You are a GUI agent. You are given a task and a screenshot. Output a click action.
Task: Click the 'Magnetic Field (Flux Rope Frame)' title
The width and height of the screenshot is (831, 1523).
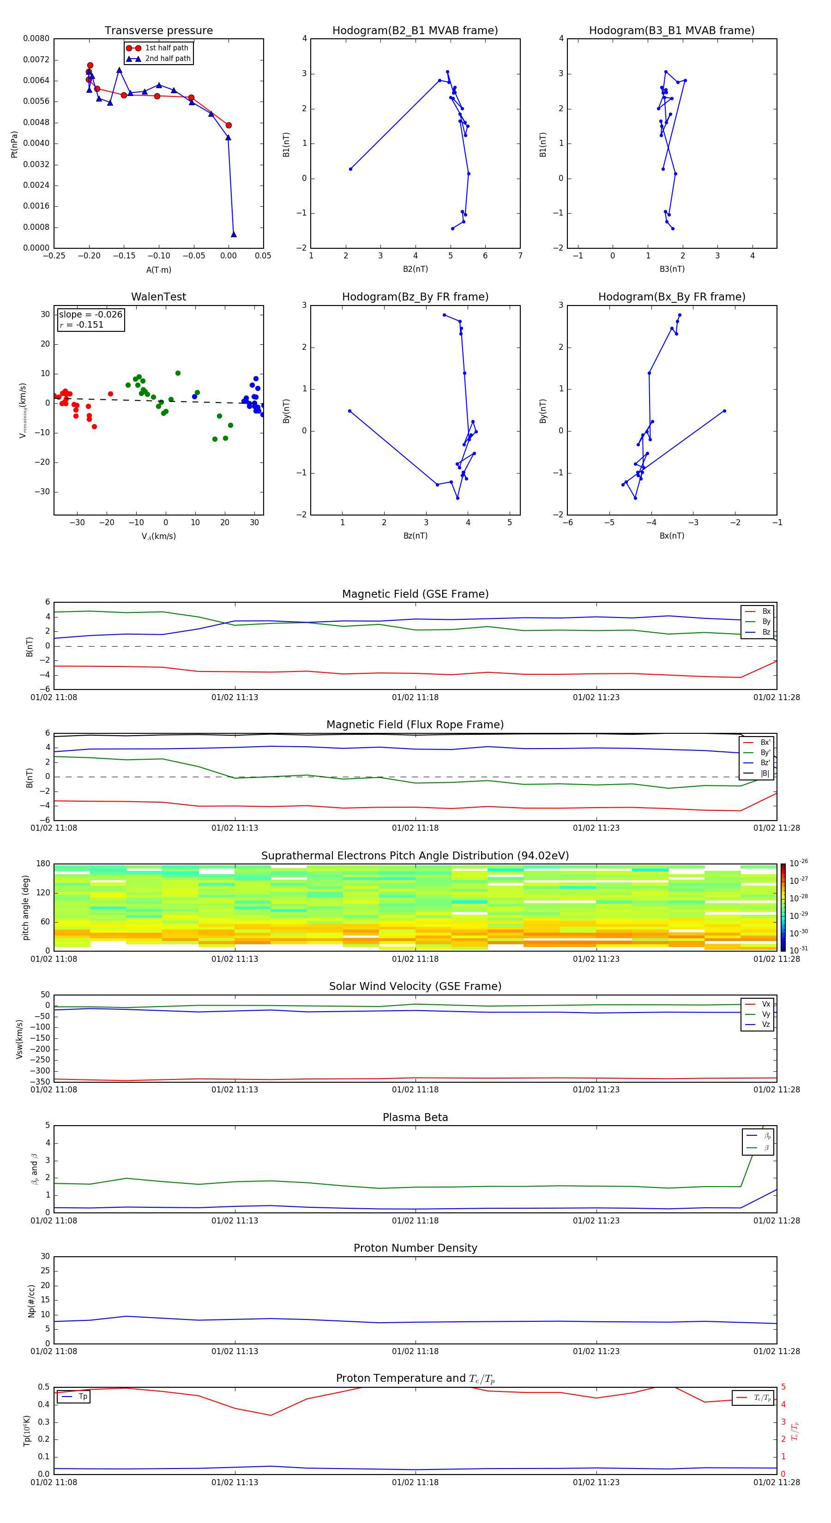(415, 725)
